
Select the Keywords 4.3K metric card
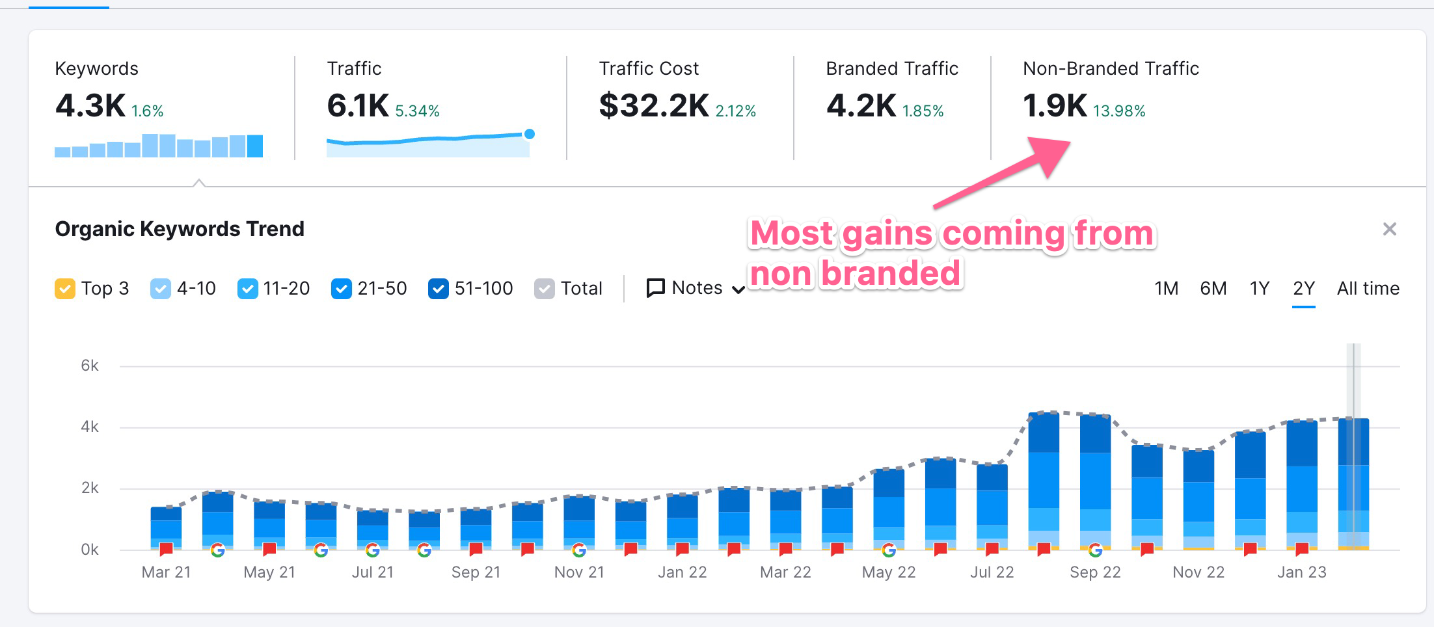coord(159,107)
